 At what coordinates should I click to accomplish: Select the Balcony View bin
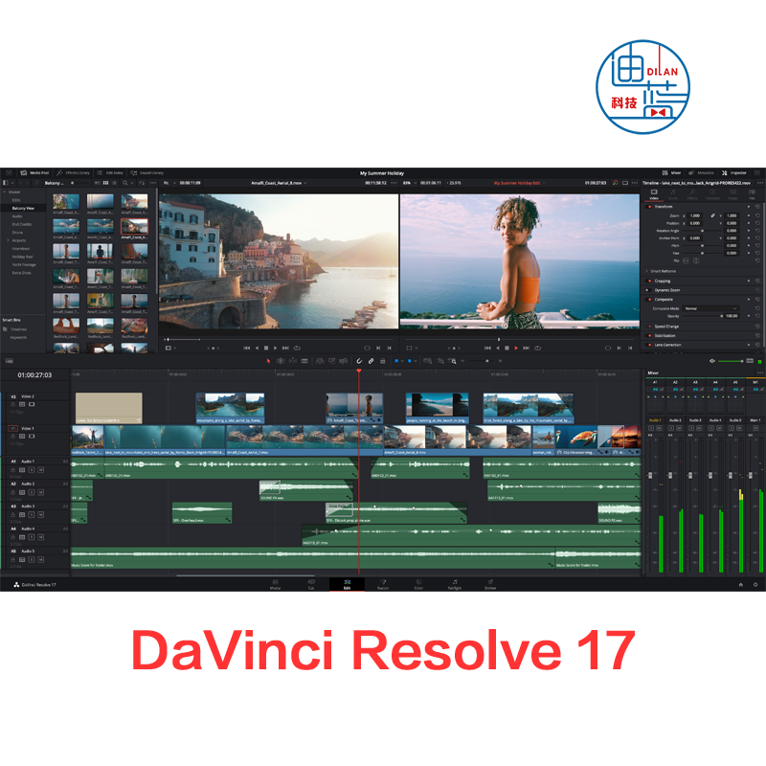point(23,208)
